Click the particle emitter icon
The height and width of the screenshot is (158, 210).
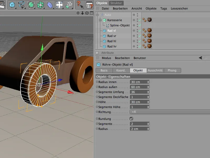pyautogui.click(x=69, y=4)
